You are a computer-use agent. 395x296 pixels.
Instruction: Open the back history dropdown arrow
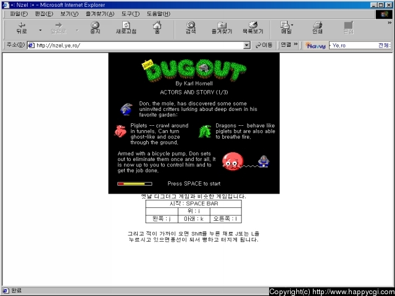tap(40, 30)
